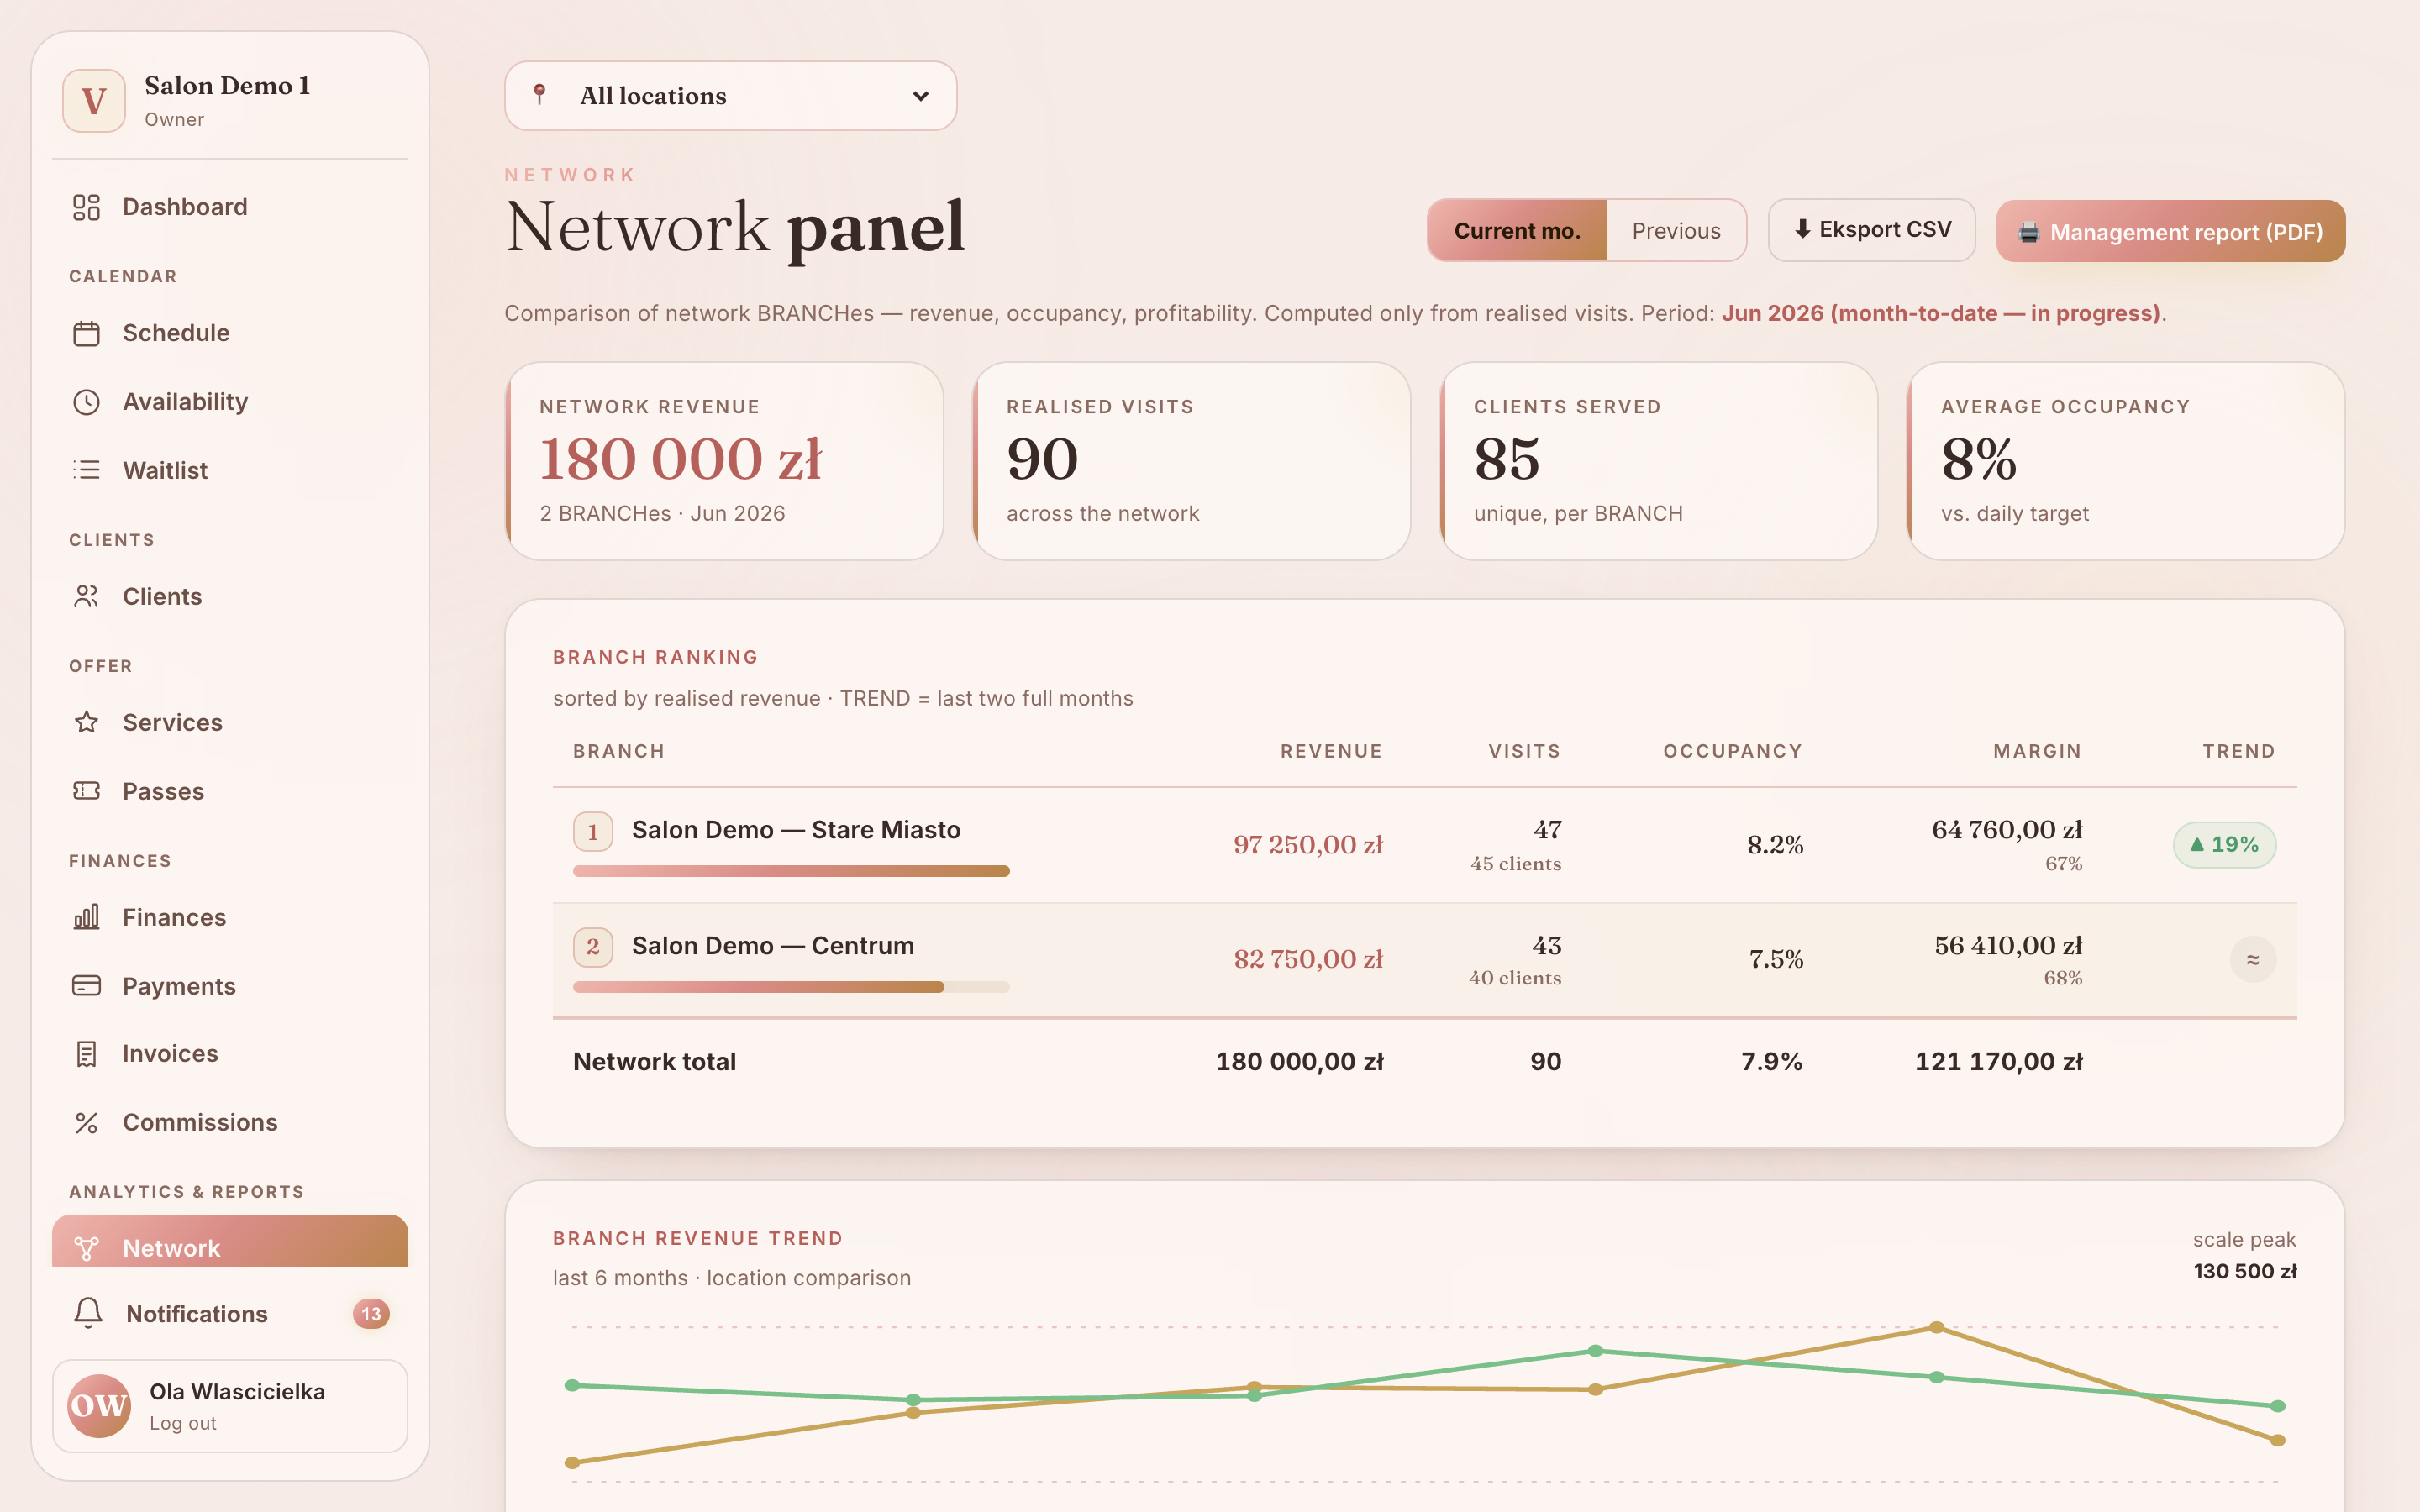Viewport: 2420px width, 1512px height.
Task: Navigate to Services
Action: tap(230, 722)
